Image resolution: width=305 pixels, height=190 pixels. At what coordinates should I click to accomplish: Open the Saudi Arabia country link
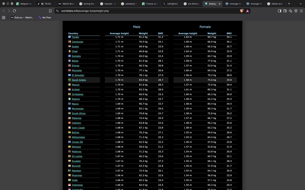click(79, 80)
